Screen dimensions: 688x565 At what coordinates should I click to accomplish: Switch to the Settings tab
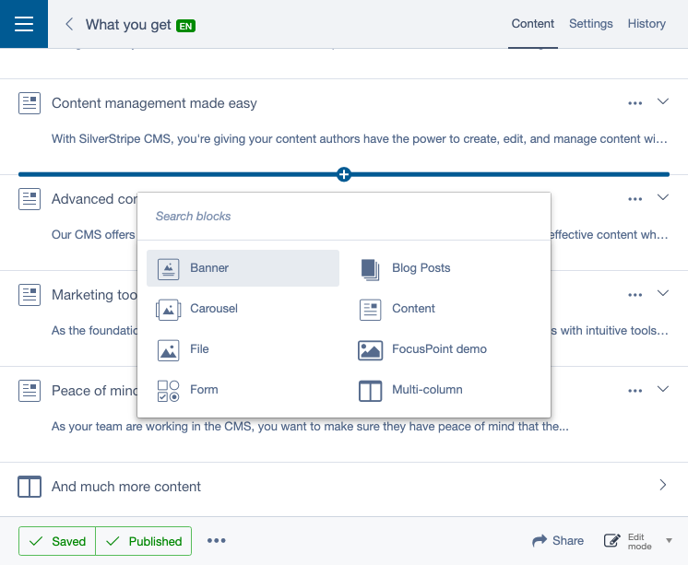590,24
